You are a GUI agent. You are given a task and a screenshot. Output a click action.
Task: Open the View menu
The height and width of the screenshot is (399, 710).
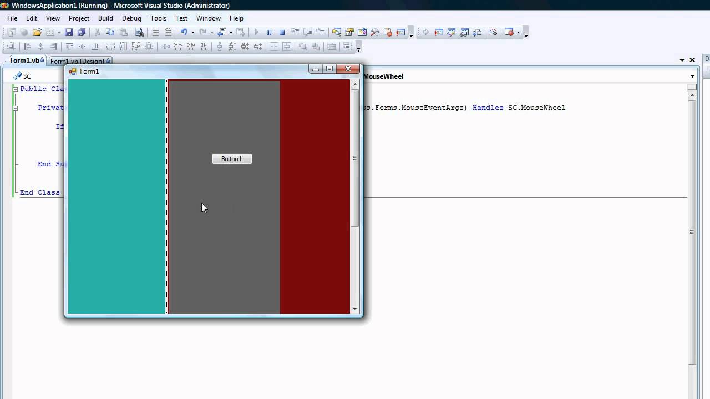[x=53, y=18]
